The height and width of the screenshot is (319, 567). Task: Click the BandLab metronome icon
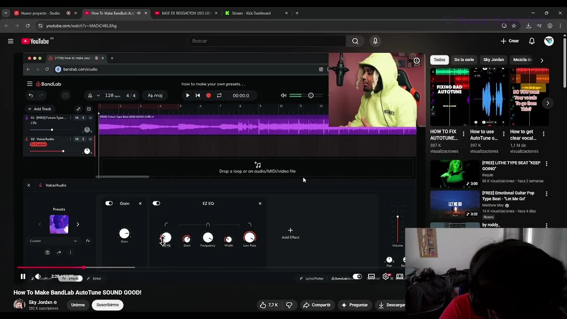(x=90, y=95)
